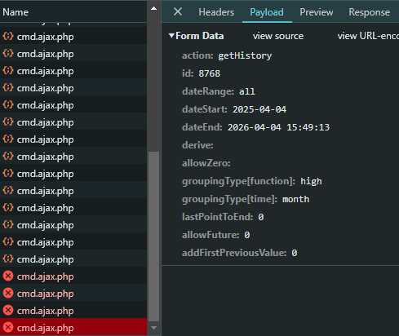Click the red error icon on the selected request
Screen dimensions: 399x336
[8, 327]
